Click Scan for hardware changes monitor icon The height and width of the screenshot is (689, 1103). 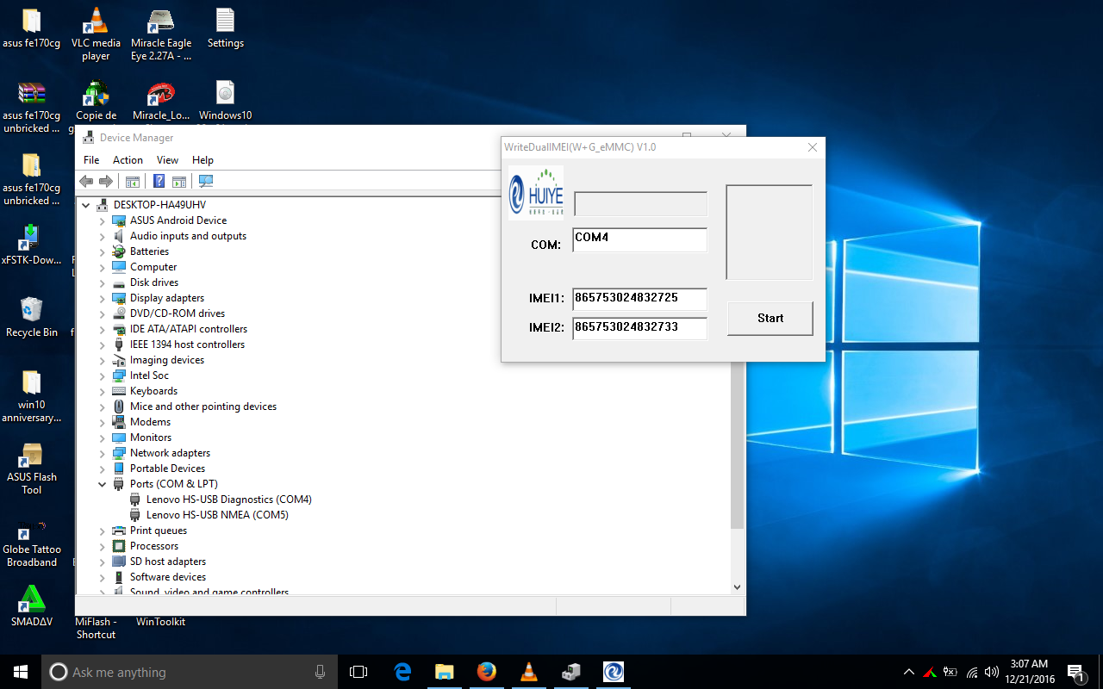click(x=206, y=181)
